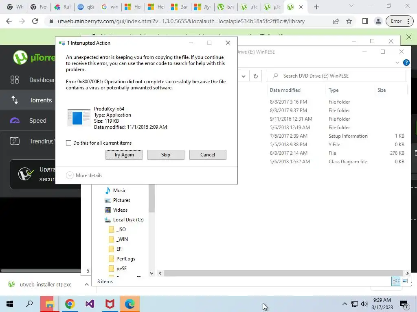Share this page icon in address bar
Screen dimensions: 417x312
[336, 21]
